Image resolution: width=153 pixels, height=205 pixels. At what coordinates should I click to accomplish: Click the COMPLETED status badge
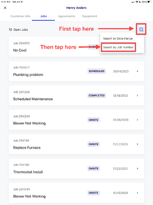97,95
